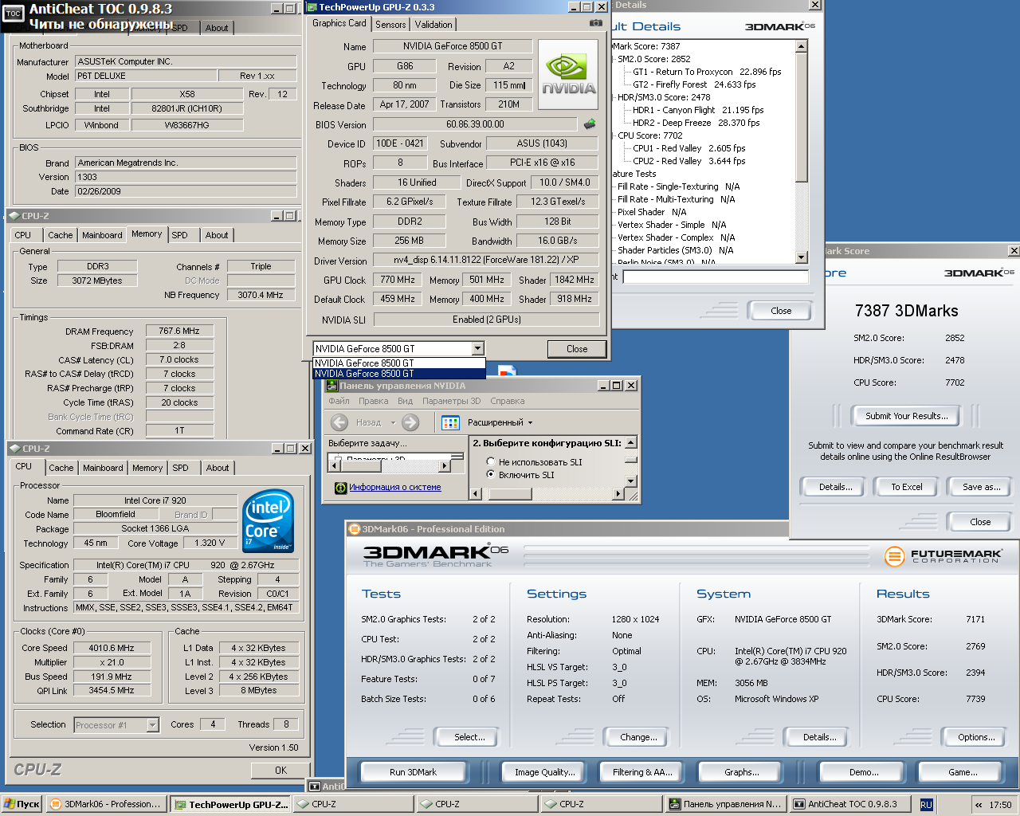Open the Расширенный view mode dropdown

tap(530, 423)
